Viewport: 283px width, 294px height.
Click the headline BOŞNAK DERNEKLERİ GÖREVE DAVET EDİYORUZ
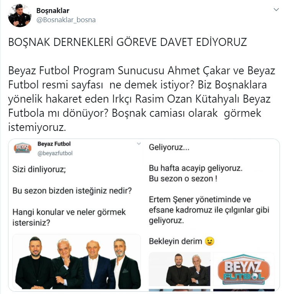(128, 42)
